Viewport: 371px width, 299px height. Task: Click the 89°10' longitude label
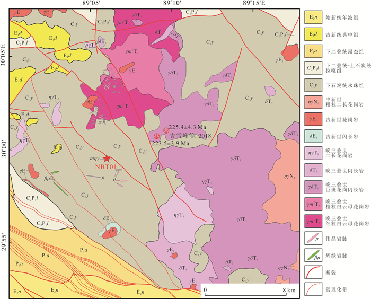(172, 3)
